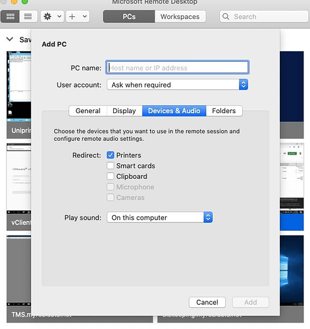Select the PCs segment

(x=129, y=16)
